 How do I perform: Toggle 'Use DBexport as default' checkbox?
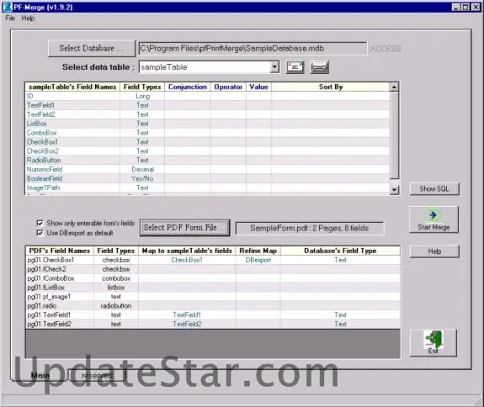tap(40, 233)
